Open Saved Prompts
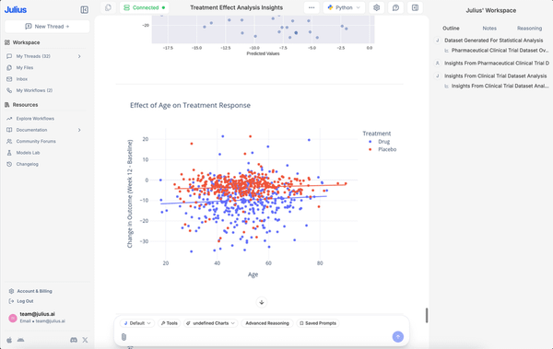The image size is (553, 349). (x=318, y=323)
